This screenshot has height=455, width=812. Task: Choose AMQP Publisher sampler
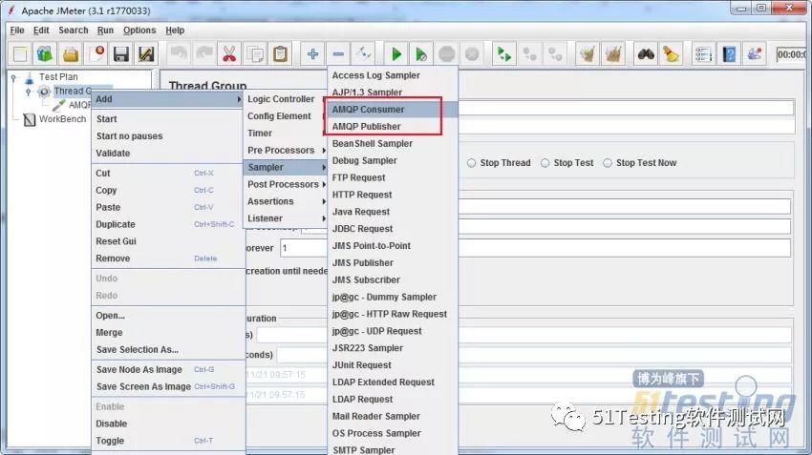393,126
